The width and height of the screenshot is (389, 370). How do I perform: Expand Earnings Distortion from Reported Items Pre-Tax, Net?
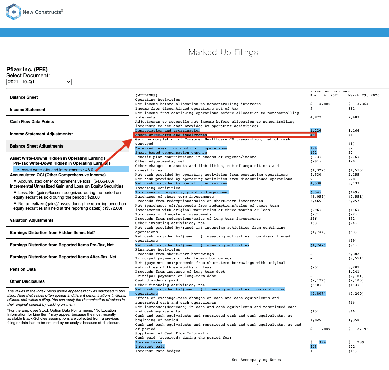coord(68,245)
